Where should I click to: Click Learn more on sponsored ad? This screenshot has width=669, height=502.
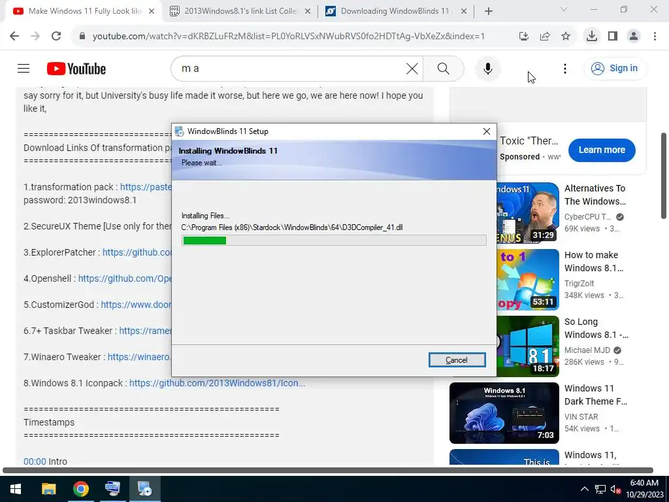pos(602,150)
